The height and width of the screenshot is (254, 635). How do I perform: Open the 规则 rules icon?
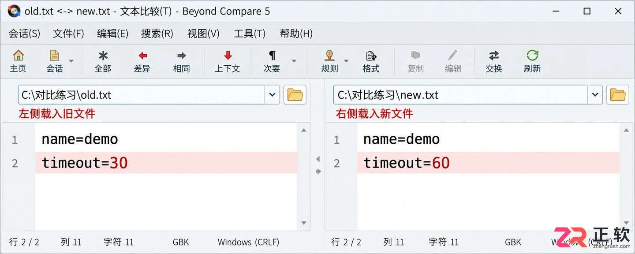[329, 61]
